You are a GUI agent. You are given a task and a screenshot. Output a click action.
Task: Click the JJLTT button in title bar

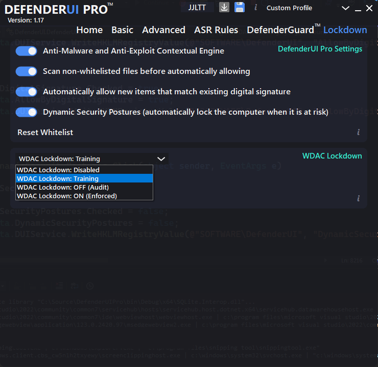click(x=197, y=8)
